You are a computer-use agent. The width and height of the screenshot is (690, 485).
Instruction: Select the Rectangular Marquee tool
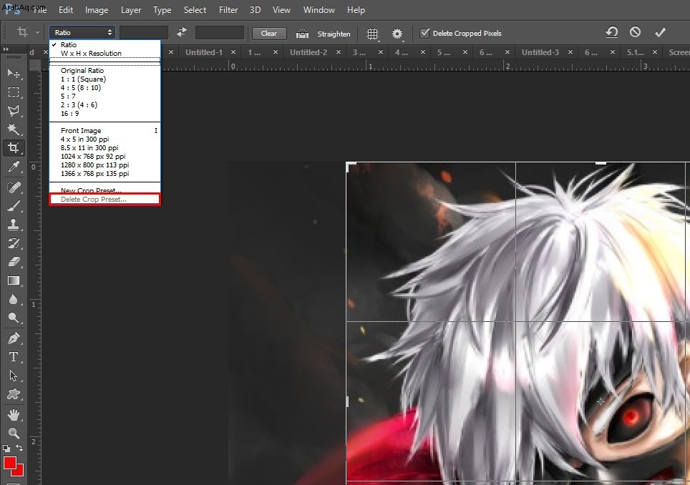pyautogui.click(x=14, y=92)
